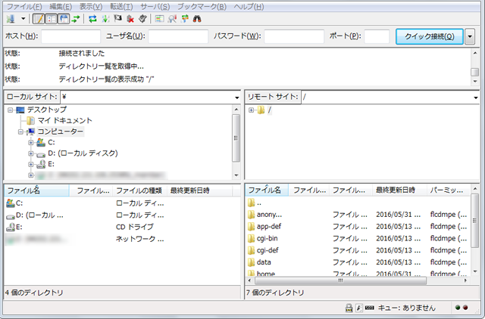Open the サーバ(S) menu
This screenshot has height=319, width=485.
[x=155, y=7]
